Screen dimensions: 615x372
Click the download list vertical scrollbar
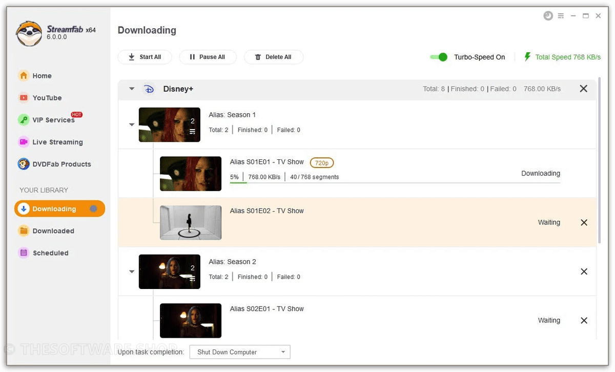click(x=599, y=160)
